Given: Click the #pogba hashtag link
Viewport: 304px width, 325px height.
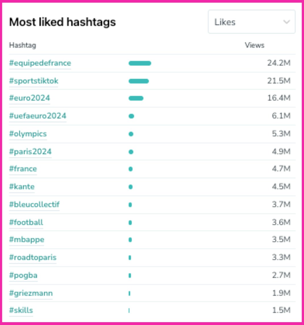Looking at the screenshot, I should click(x=23, y=276).
